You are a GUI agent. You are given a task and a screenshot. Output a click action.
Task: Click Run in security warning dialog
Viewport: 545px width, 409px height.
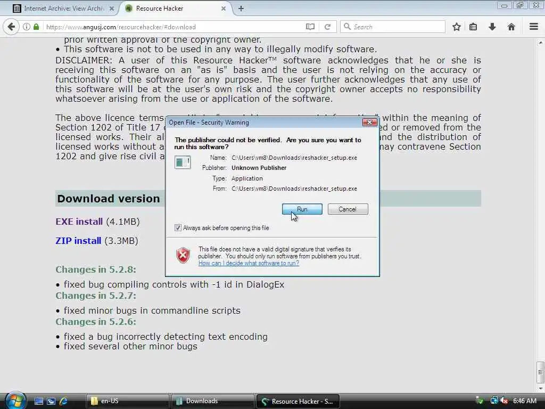(x=302, y=209)
